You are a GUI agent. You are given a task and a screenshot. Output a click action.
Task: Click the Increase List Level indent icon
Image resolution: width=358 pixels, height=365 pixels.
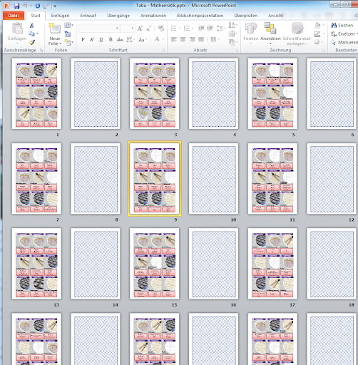(210, 29)
